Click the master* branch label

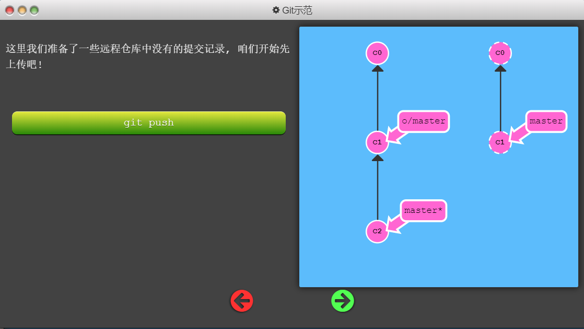click(424, 210)
